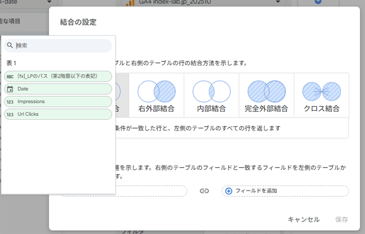
Task: Click the calendar icon beside Date
Action: pos(10,89)
